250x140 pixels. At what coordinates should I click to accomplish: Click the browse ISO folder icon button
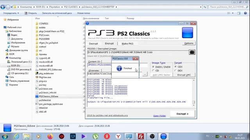[192, 52]
